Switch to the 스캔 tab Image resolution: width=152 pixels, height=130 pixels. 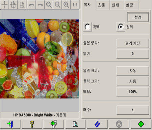(x=103, y=5)
